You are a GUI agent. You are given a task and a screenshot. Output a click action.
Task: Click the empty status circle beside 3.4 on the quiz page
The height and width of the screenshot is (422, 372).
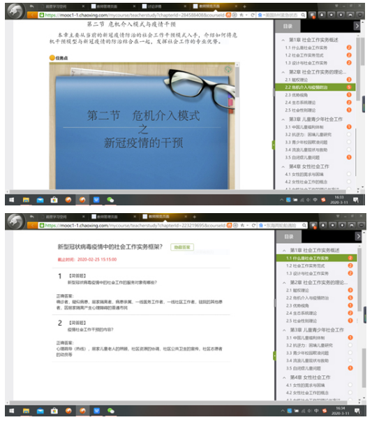tap(350, 361)
